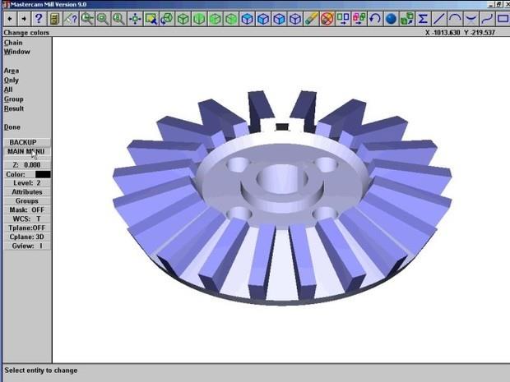Toggle the Mask: OFF setting
The image size is (510, 382).
point(26,210)
